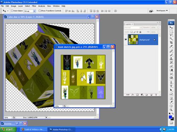This screenshot has width=177, height=132.
Task: Select the History Brush tool
Action: point(171,62)
